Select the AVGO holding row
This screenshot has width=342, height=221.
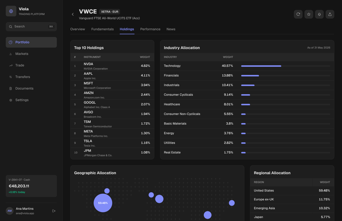112,114
